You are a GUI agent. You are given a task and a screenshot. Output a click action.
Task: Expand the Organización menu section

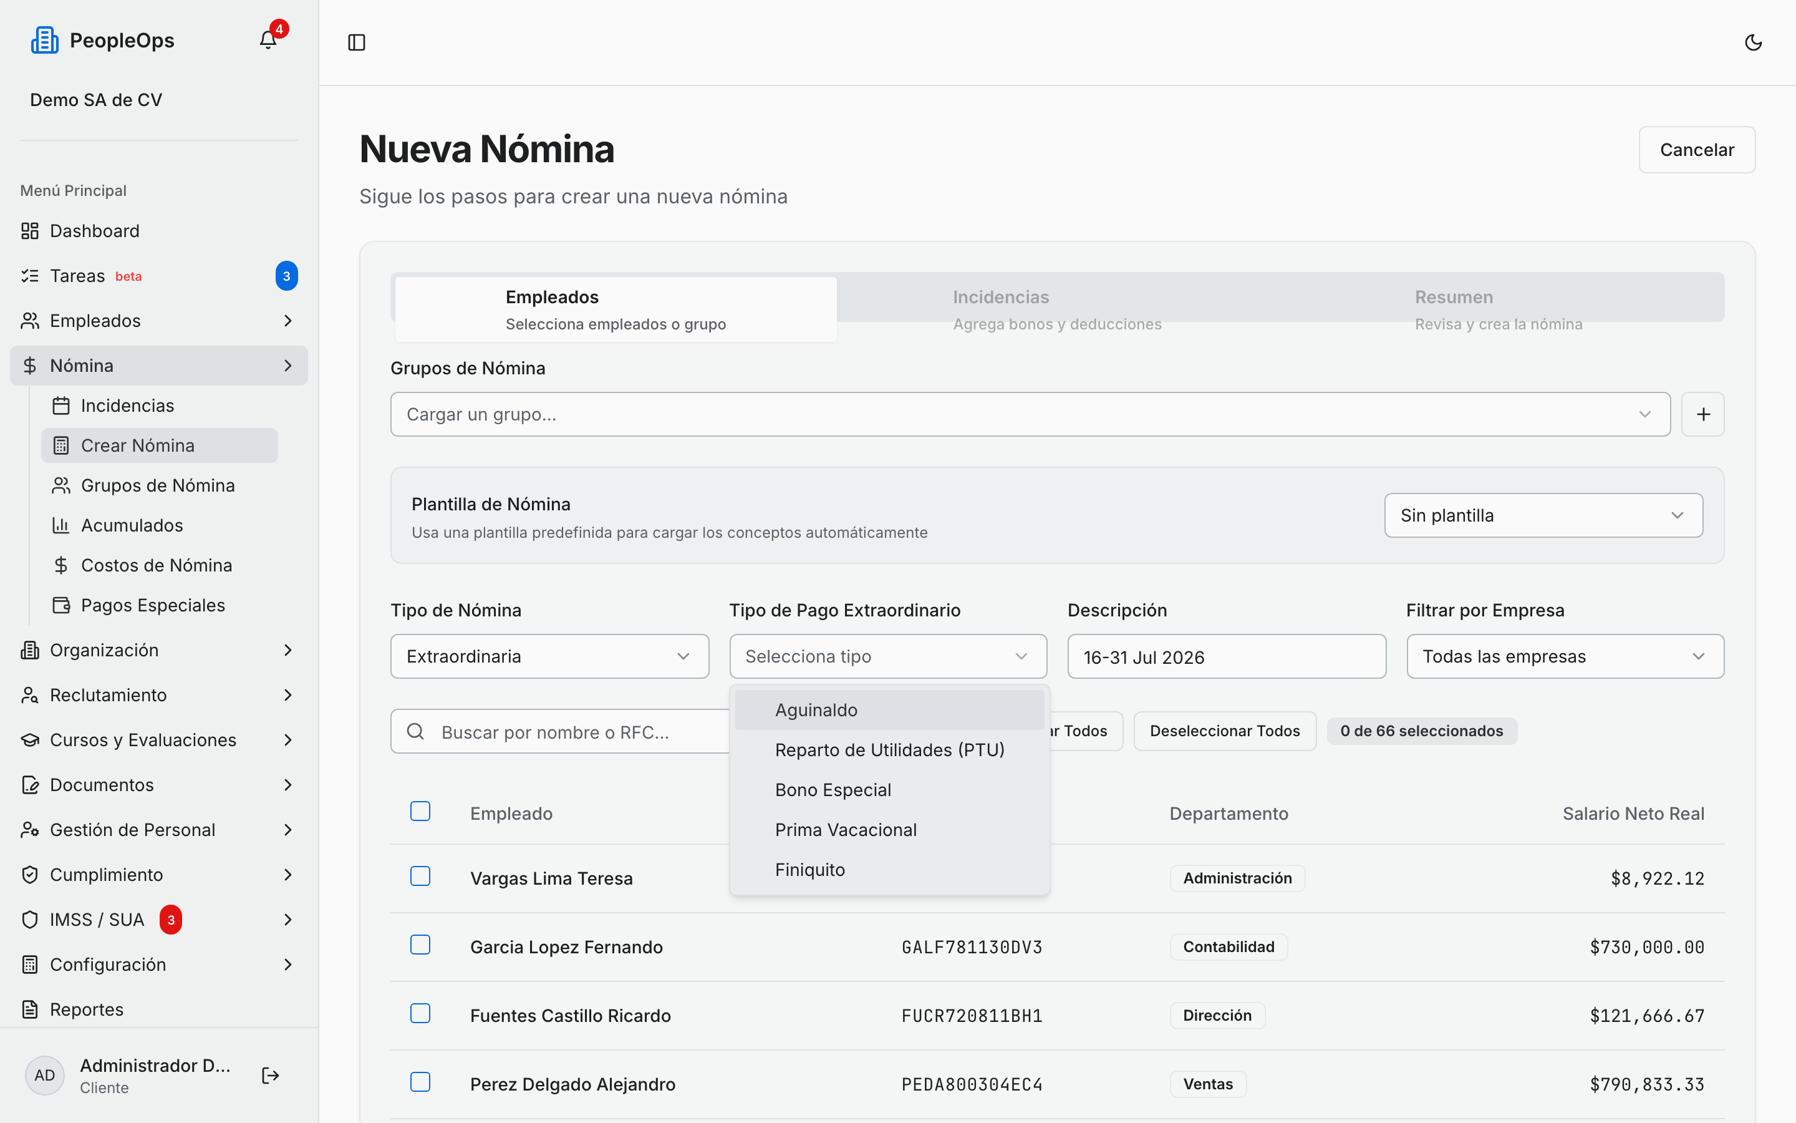pos(159,650)
